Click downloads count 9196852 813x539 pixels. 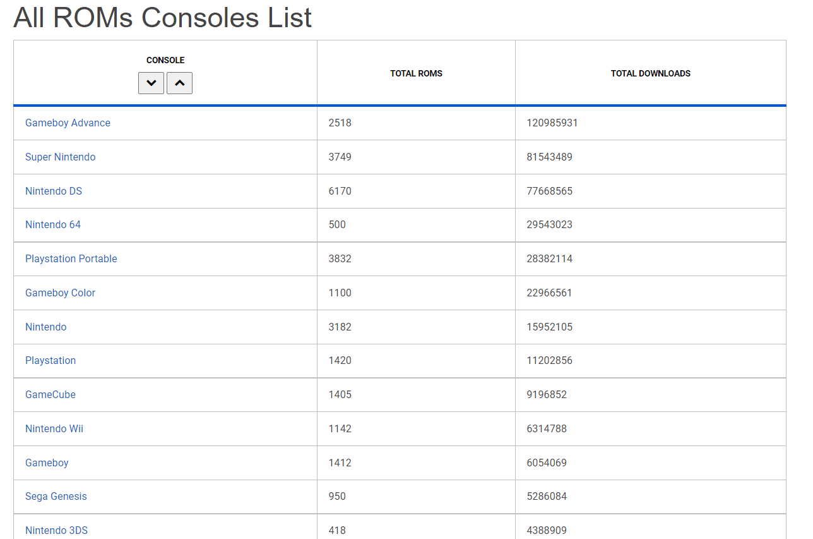click(547, 394)
